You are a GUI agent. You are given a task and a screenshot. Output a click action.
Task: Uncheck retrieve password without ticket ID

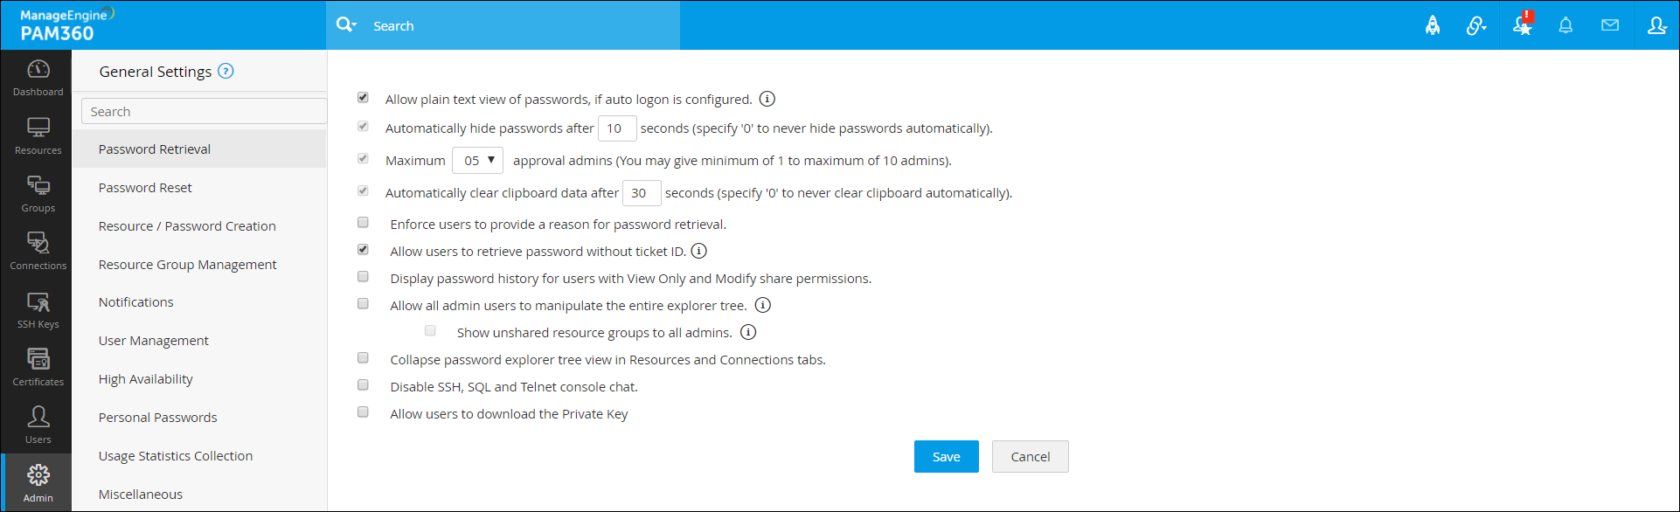point(363,250)
